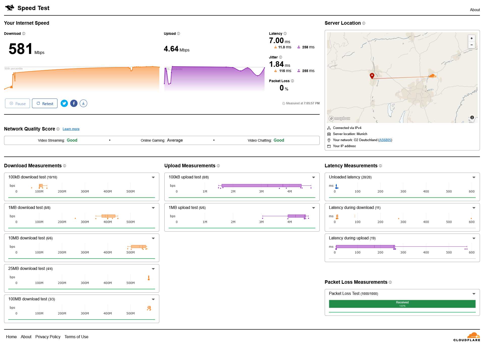Expand the 100kB download test panel
484x346 pixels.
(153, 177)
